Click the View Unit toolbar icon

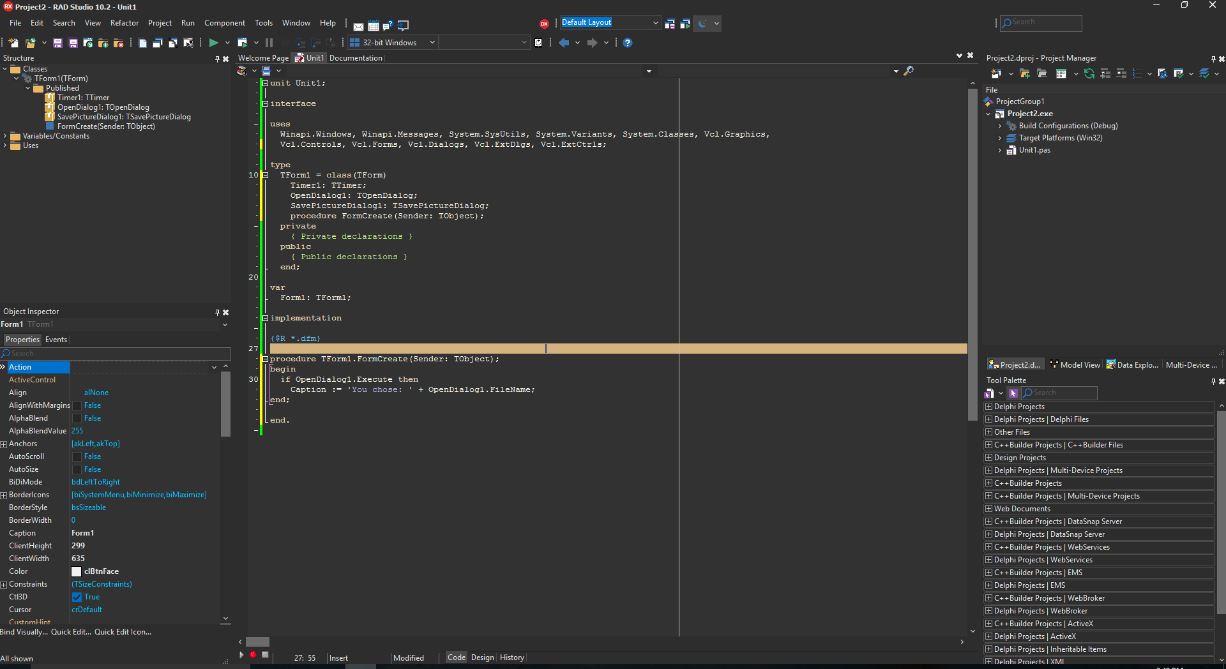coord(142,43)
